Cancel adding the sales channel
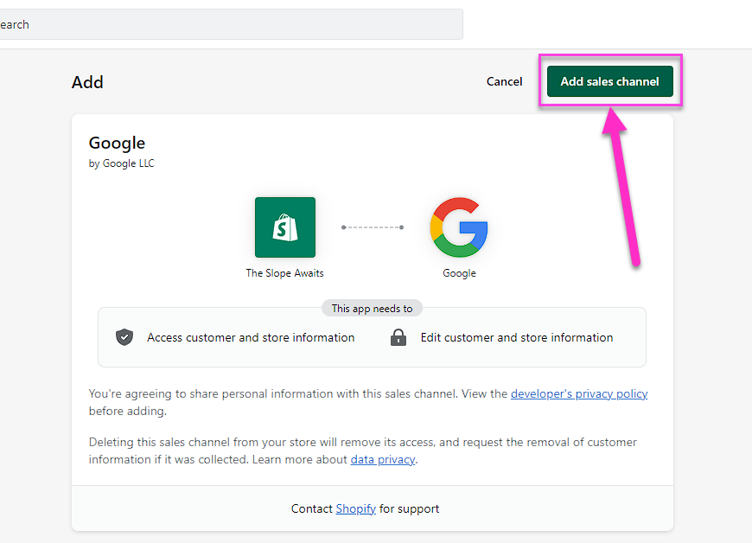The width and height of the screenshot is (752, 543). (504, 81)
